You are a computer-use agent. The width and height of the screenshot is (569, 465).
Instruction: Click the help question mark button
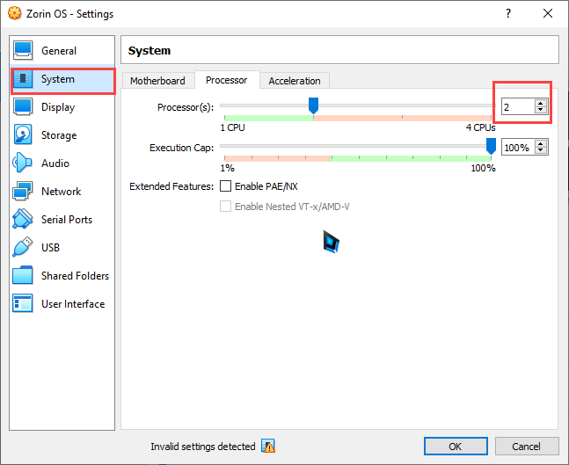508,13
